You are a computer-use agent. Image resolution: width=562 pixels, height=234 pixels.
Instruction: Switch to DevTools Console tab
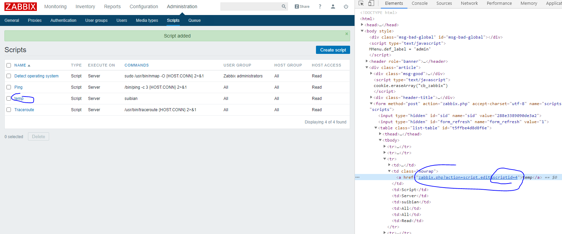419,3
